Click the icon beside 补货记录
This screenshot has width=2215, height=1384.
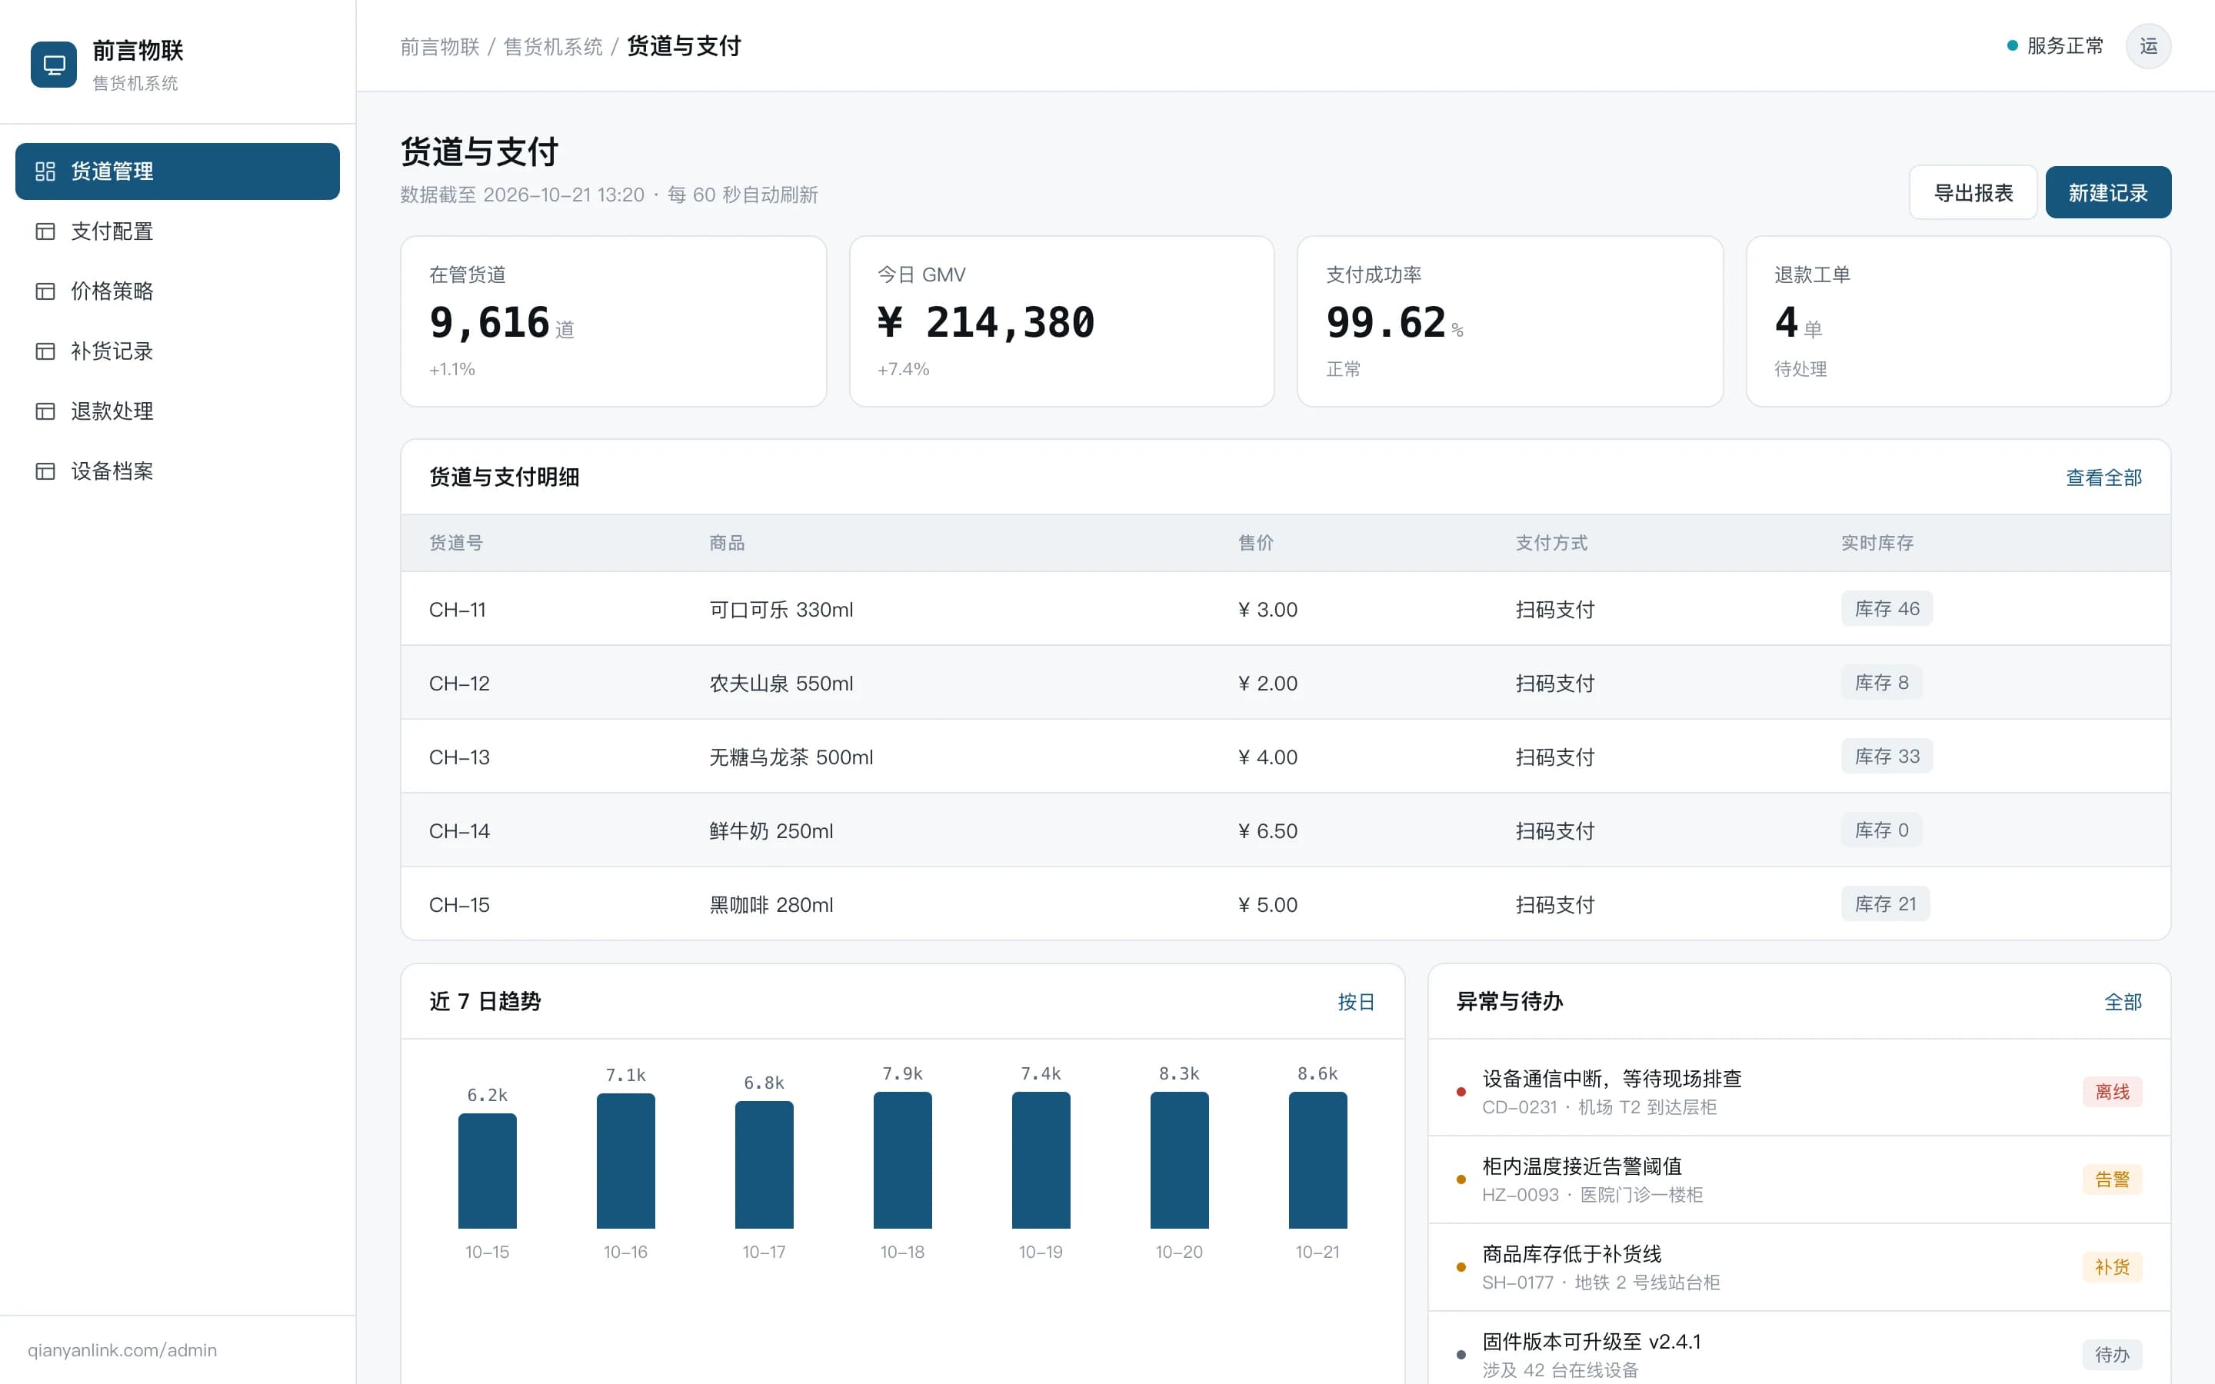(45, 351)
